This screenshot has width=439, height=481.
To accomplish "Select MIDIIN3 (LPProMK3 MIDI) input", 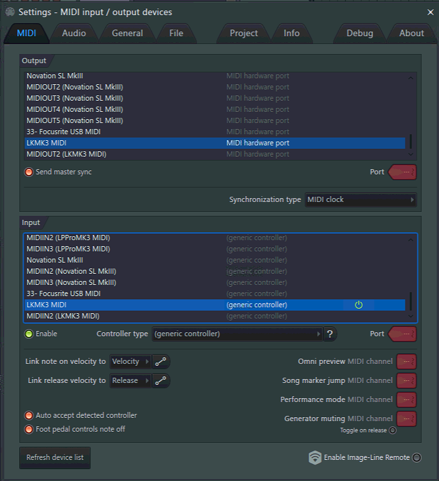I will 215,249.
